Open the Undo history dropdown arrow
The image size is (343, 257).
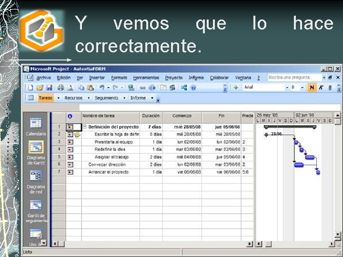click(x=108, y=88)
